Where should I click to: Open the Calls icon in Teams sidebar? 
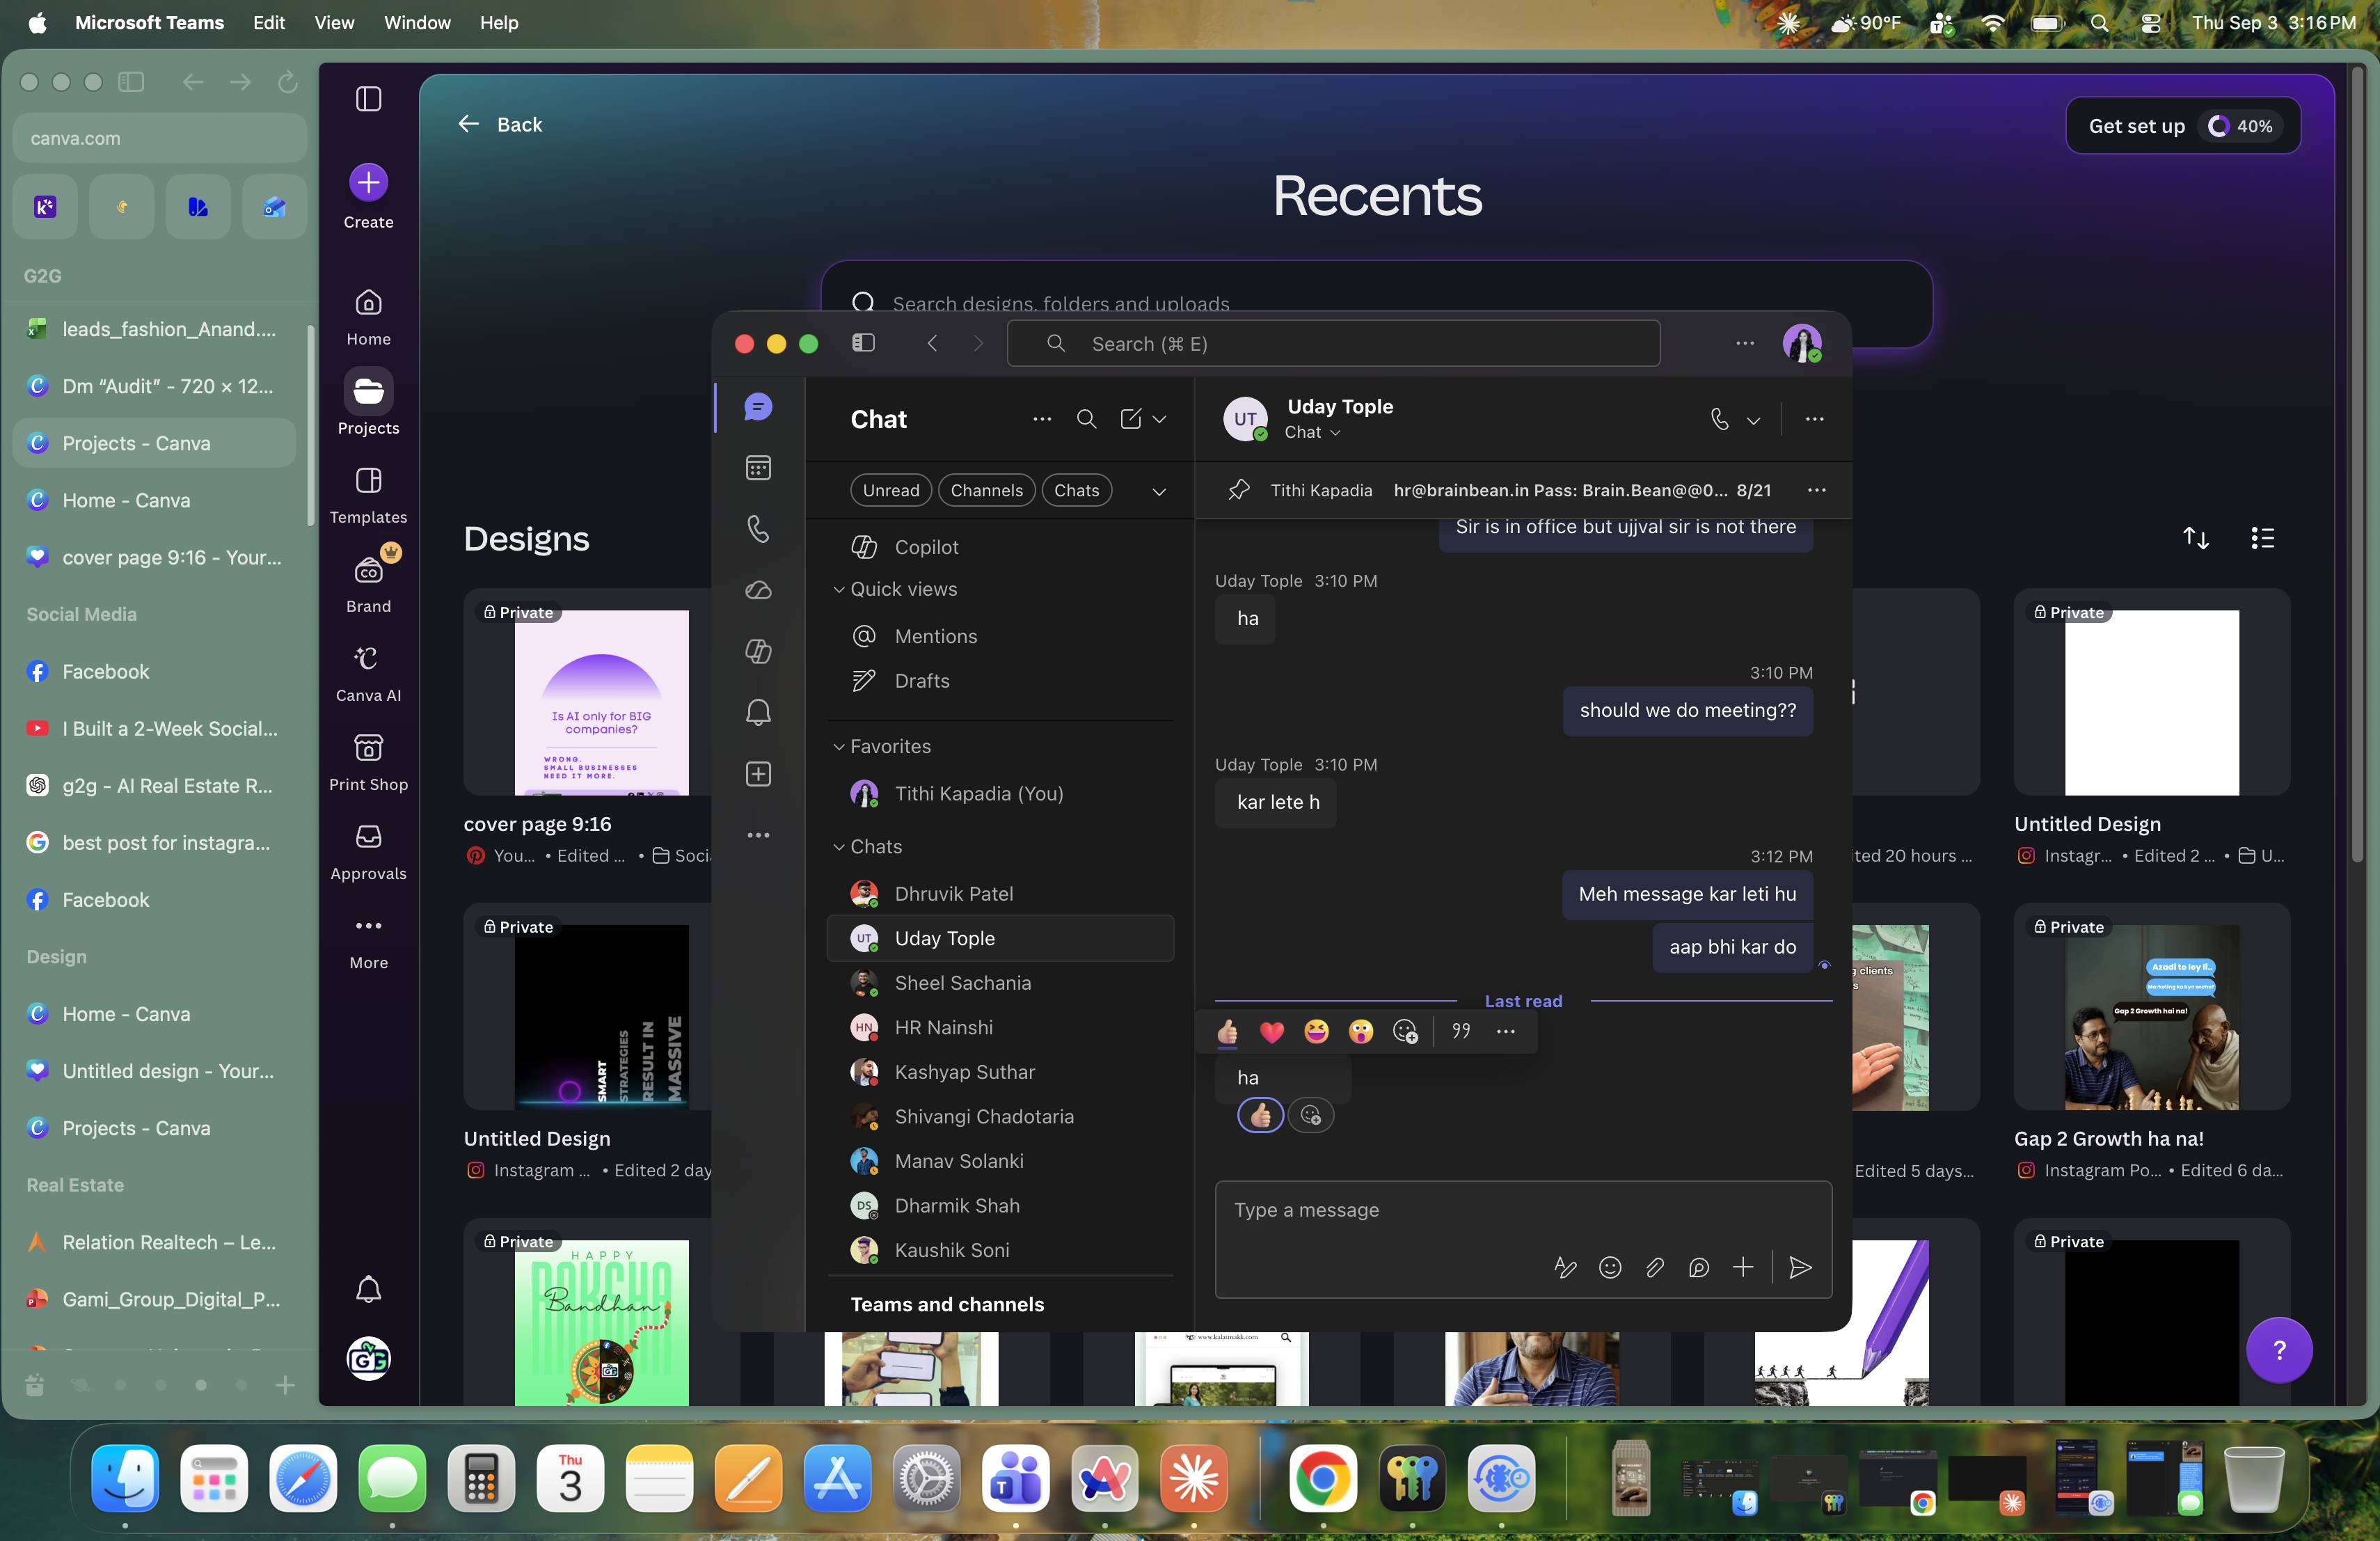758,528
